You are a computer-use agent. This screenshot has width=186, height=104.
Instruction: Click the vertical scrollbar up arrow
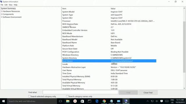184,8
